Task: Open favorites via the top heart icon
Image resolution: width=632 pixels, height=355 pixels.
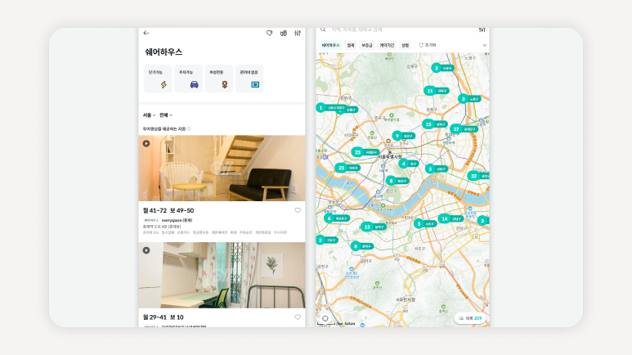Action: [270, 33]
